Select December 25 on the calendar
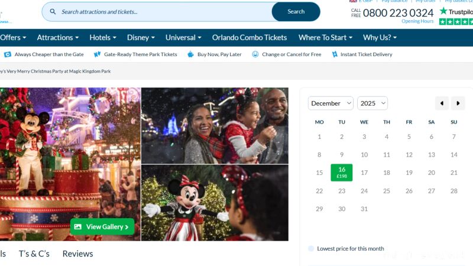 [x=387, y=191]
